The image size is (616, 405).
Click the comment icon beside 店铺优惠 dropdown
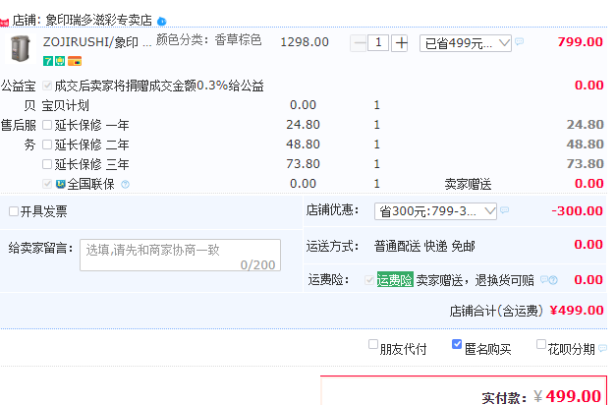pos(504,210)
